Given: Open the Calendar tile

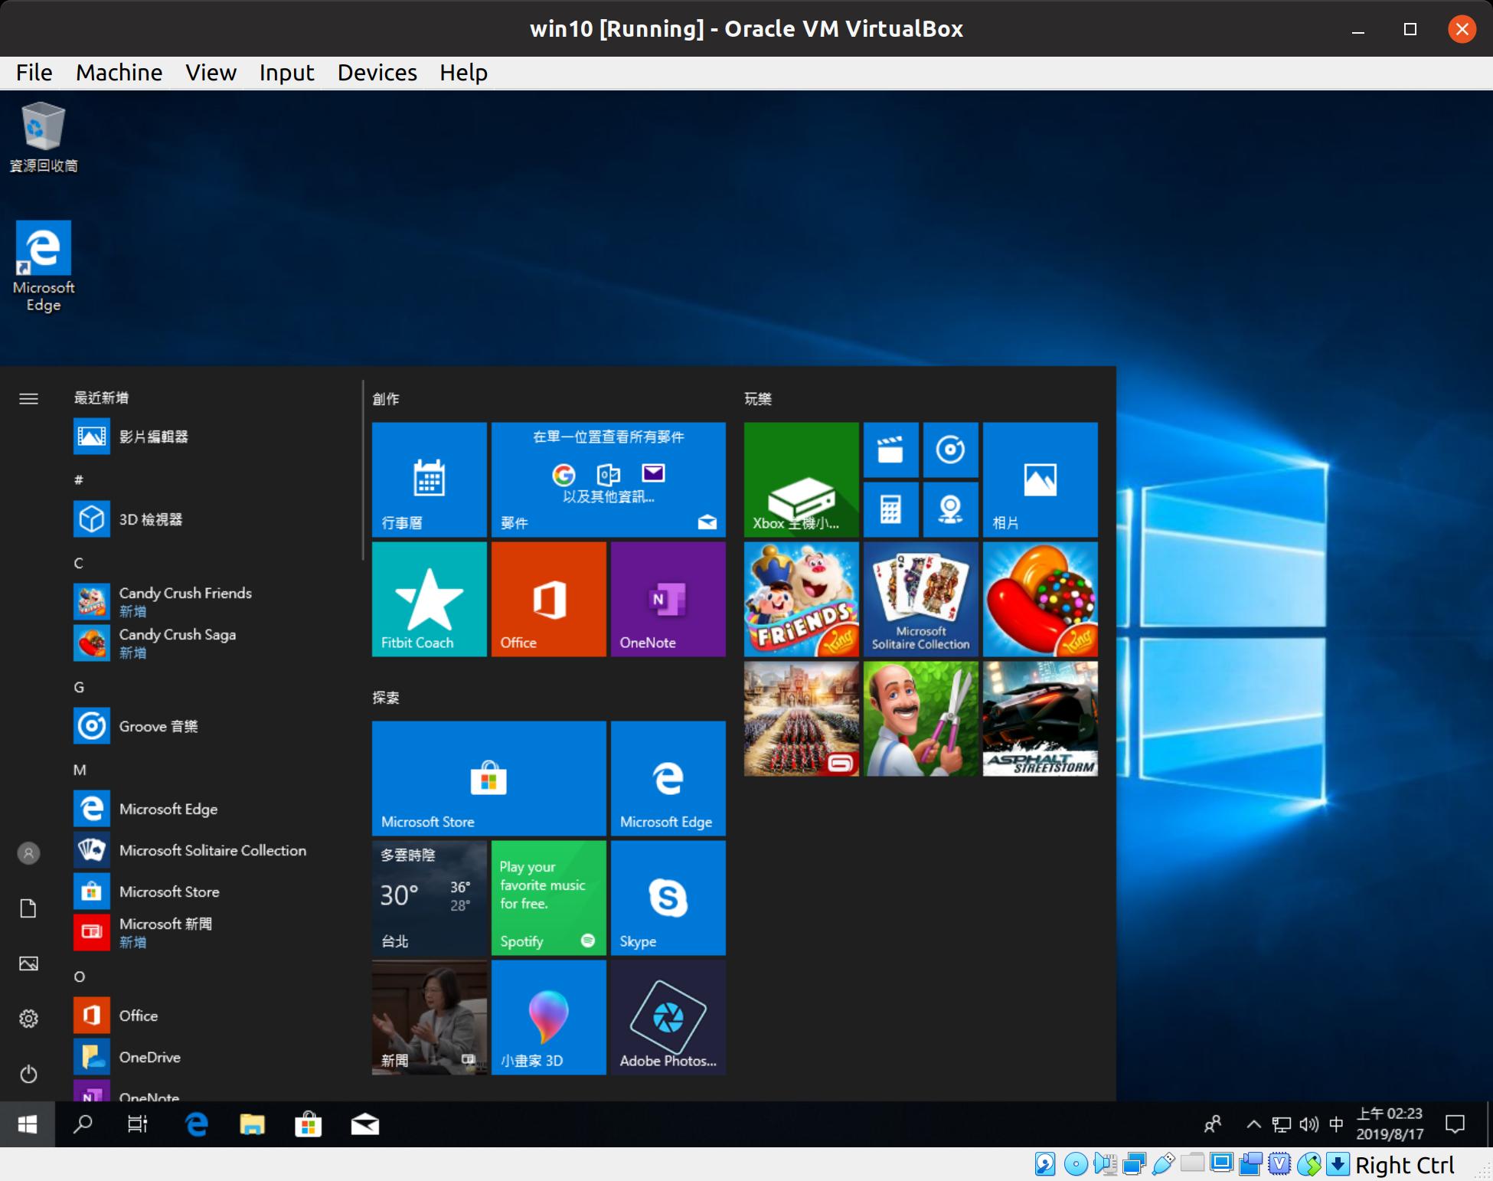Looking at the screenshot, I should point(429,479).
